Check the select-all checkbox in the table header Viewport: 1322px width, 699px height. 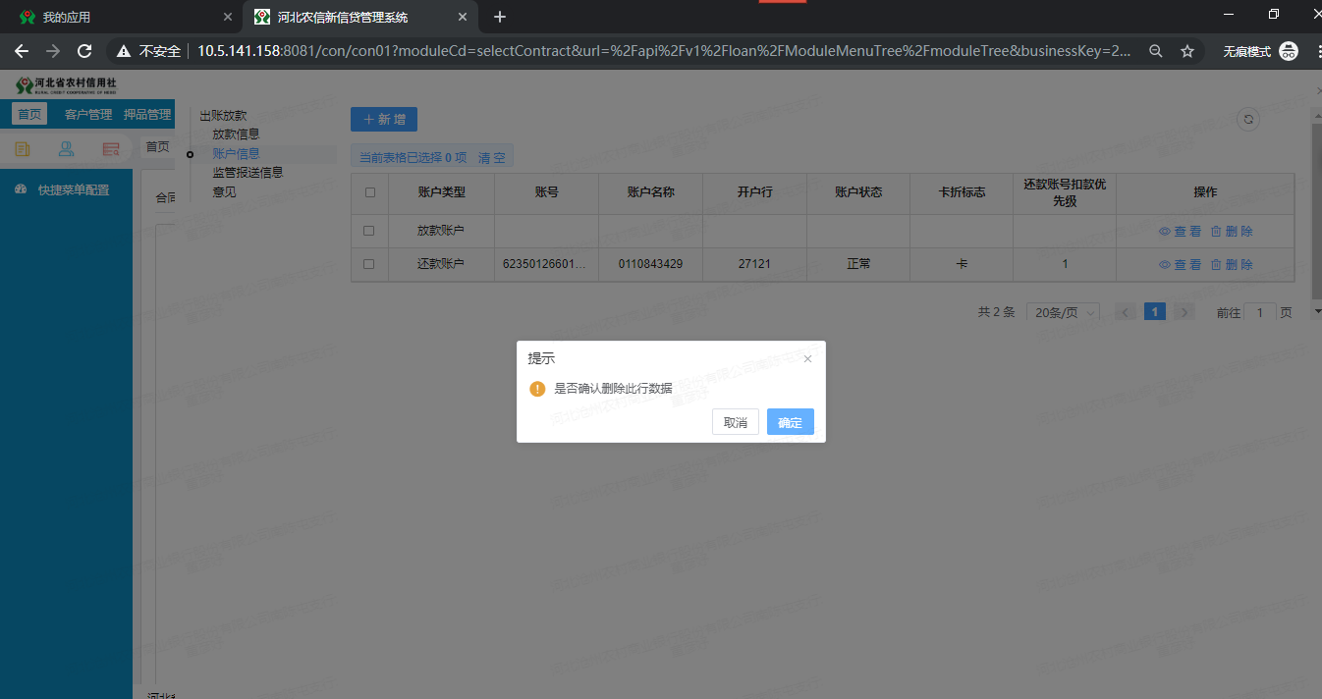[x=369, y=193]
